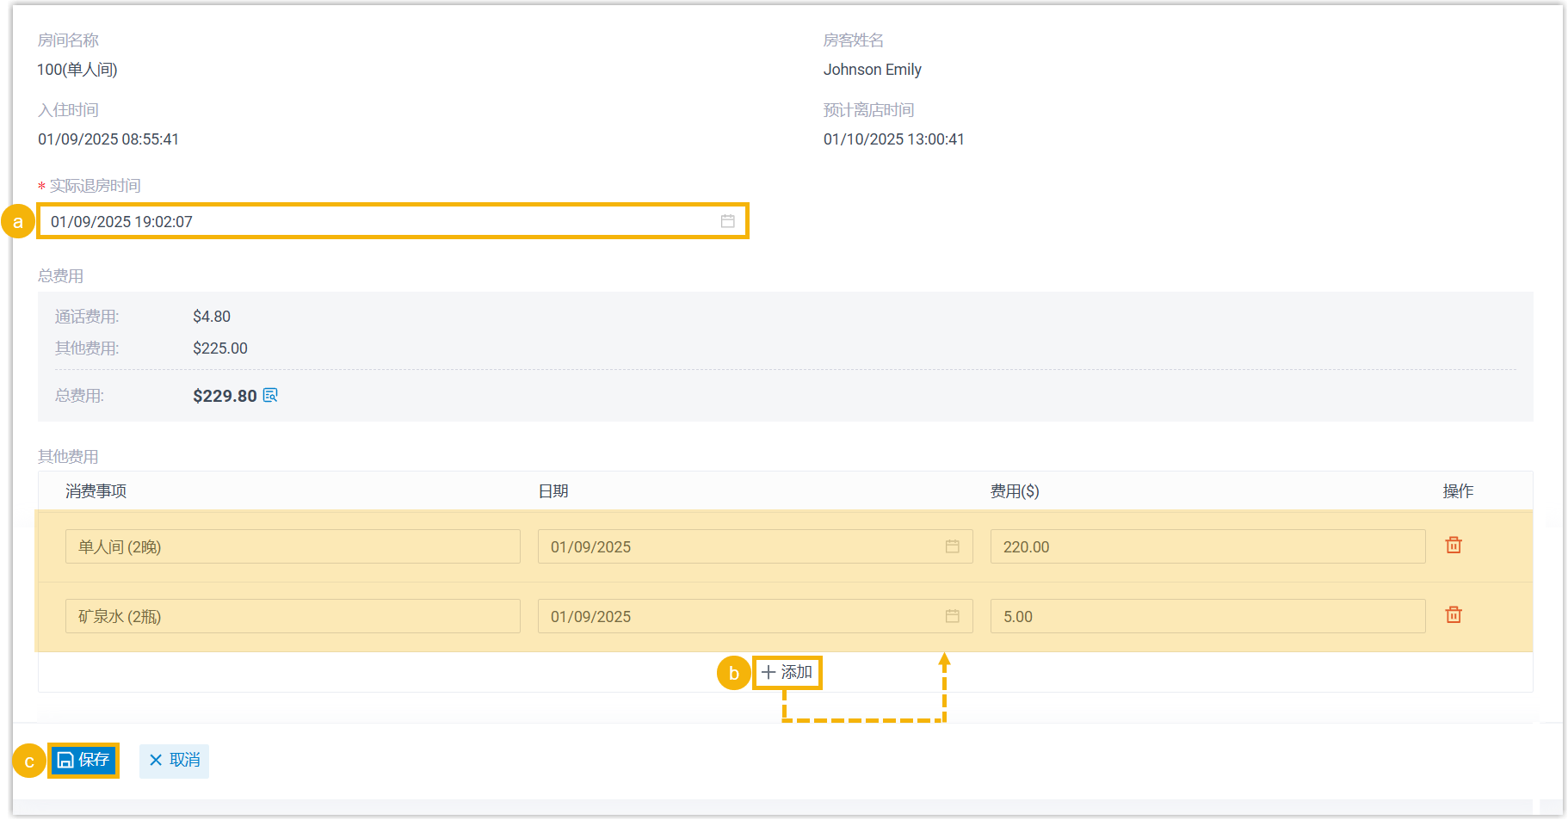
Task: Select the date field in 单人间 row
Action: [740, 546]
